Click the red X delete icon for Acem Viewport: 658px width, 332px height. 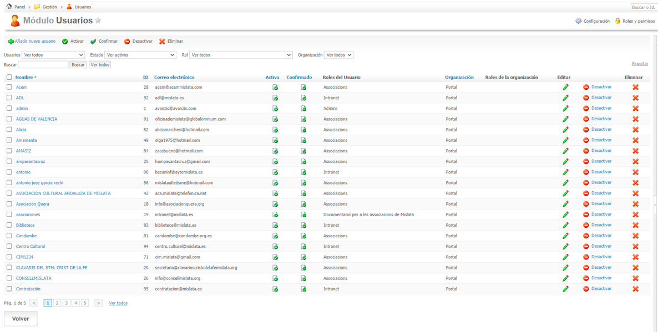click(635, 87)
